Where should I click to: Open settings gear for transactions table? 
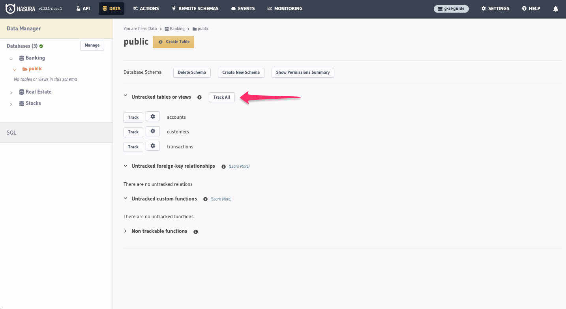point(153,146)
